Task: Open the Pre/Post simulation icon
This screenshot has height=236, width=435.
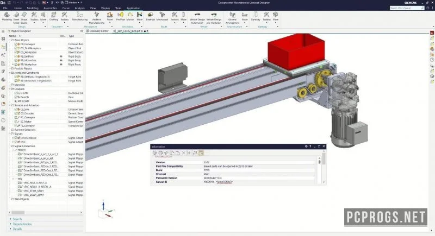Action: 120,16
